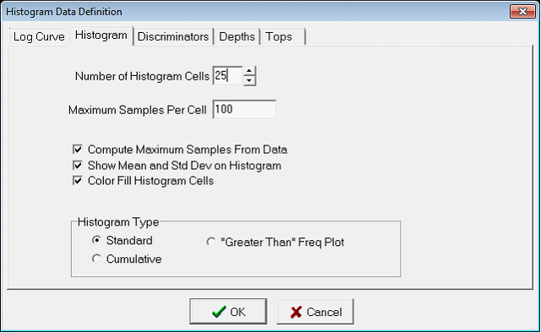Click the Number of Histogram Cells label
Image resolution: width=541 pixels, height=333 pixels.
142,76
